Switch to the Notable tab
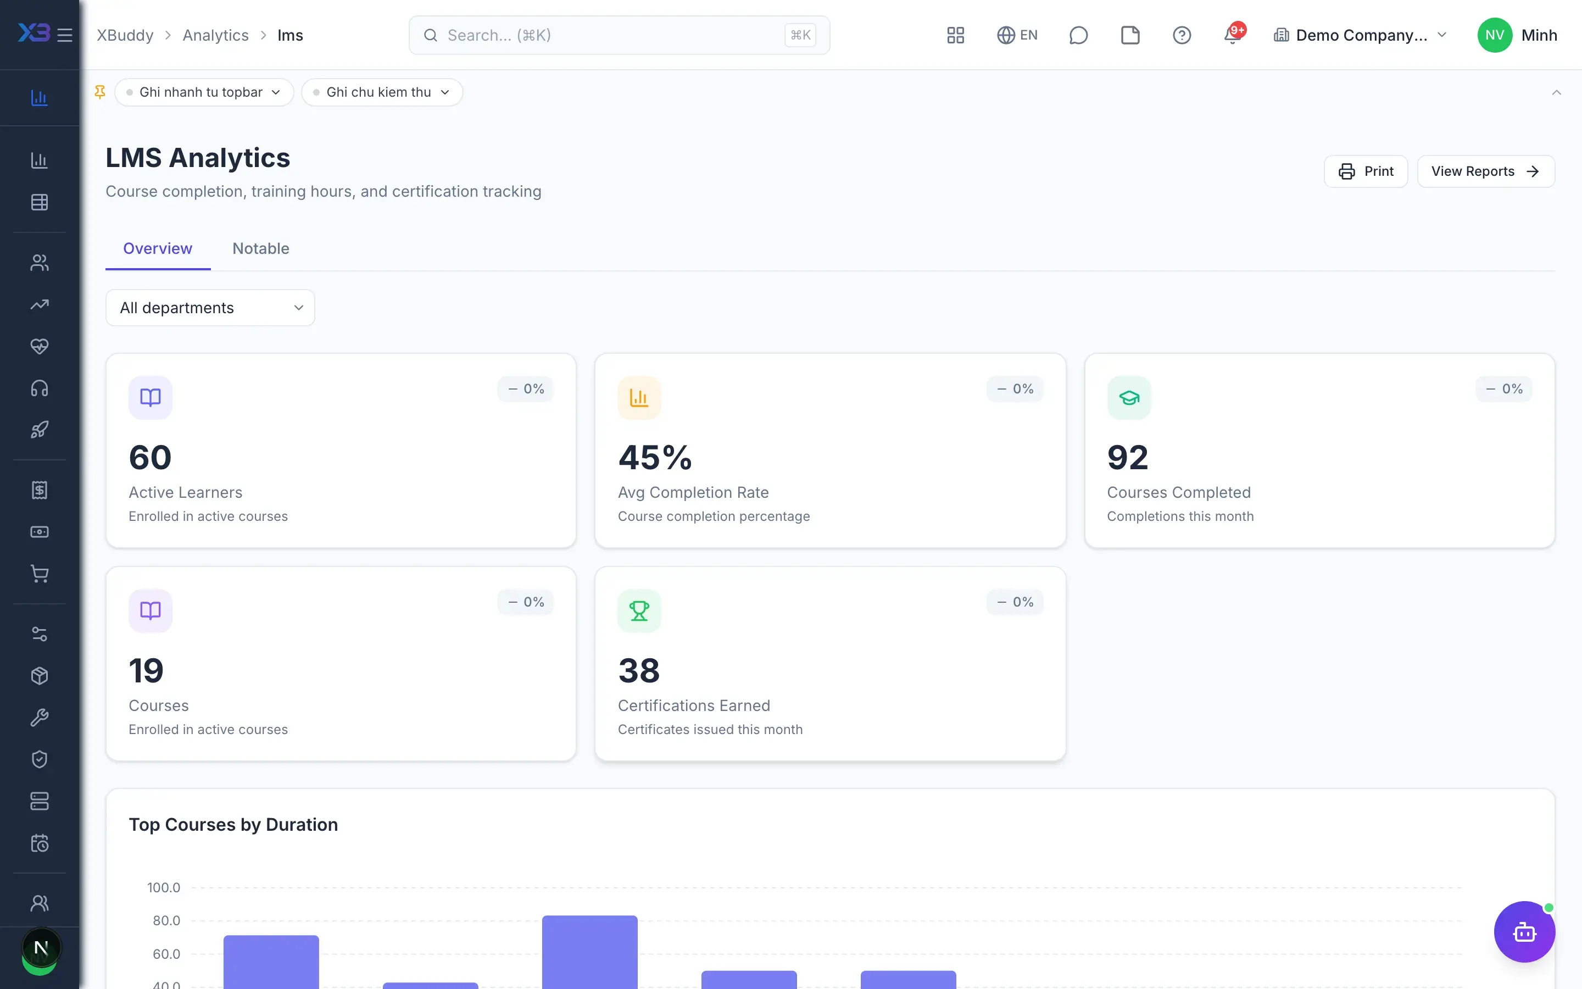This screenshot has width=1582, height=989. coord(261,248)
